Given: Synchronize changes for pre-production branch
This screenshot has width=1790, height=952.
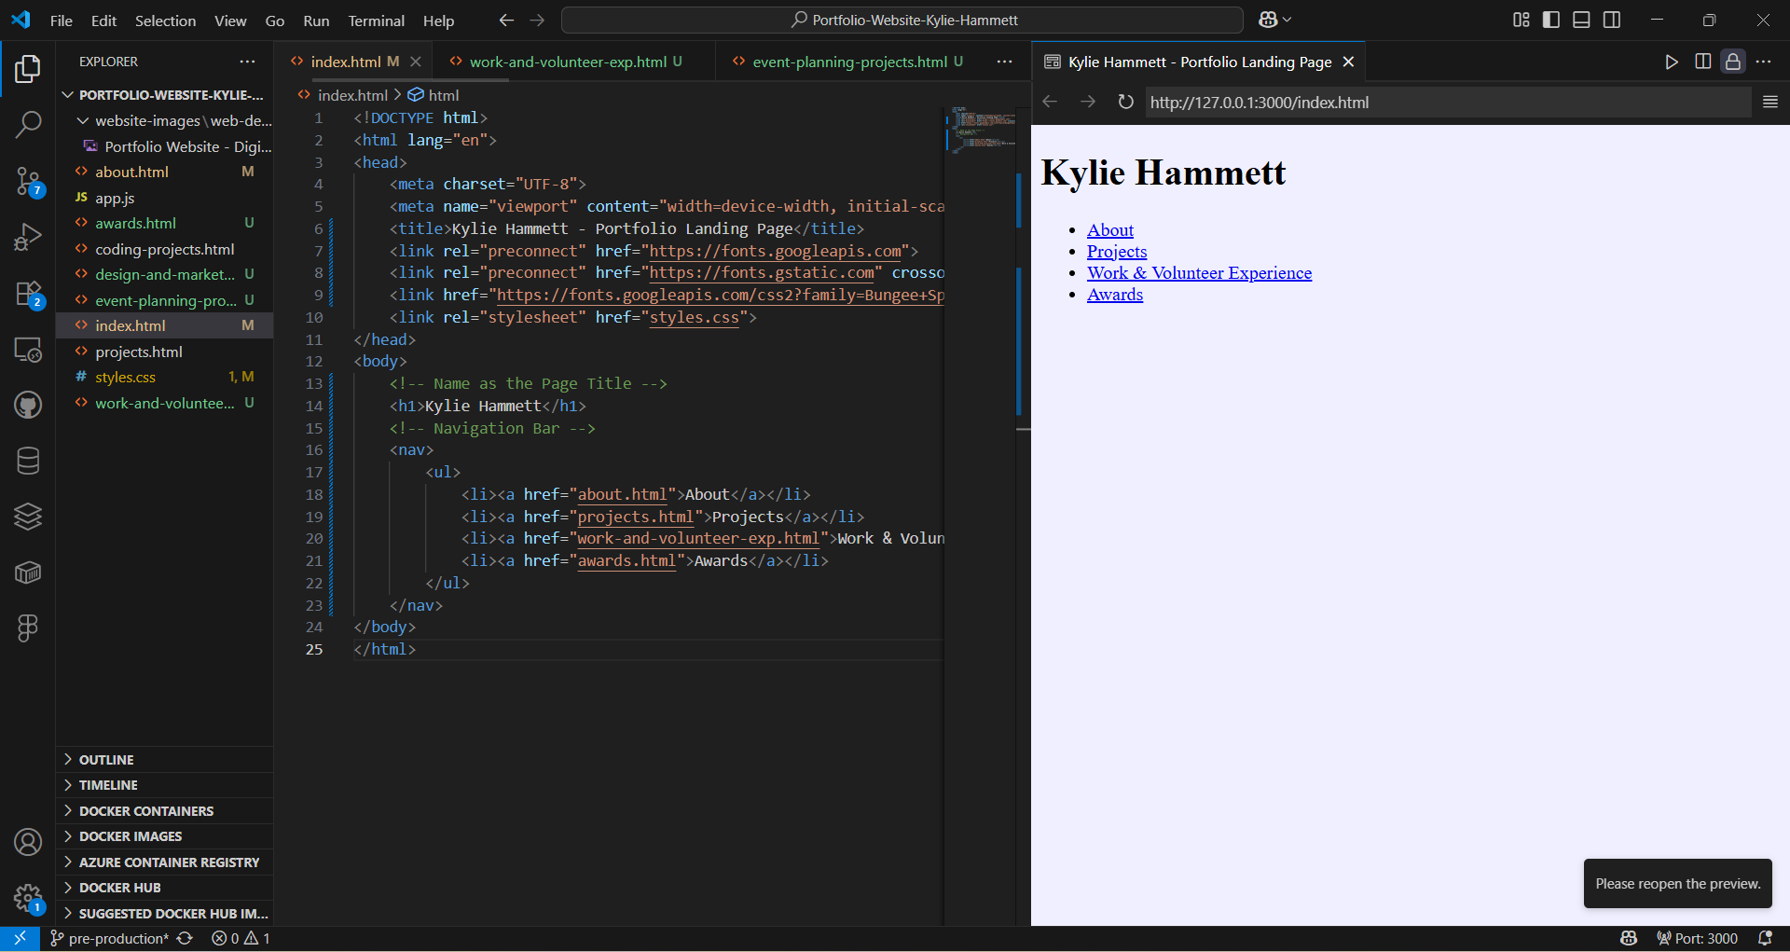Looking at the screenshot, I should click(185, 938).
